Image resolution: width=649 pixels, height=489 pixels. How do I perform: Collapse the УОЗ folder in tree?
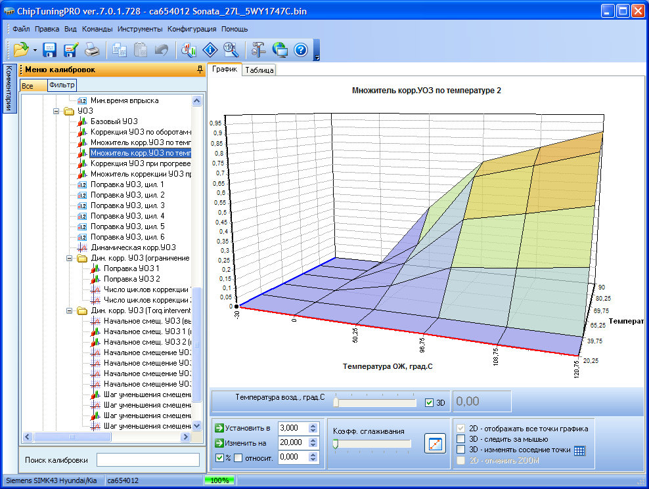pos(57,112)
